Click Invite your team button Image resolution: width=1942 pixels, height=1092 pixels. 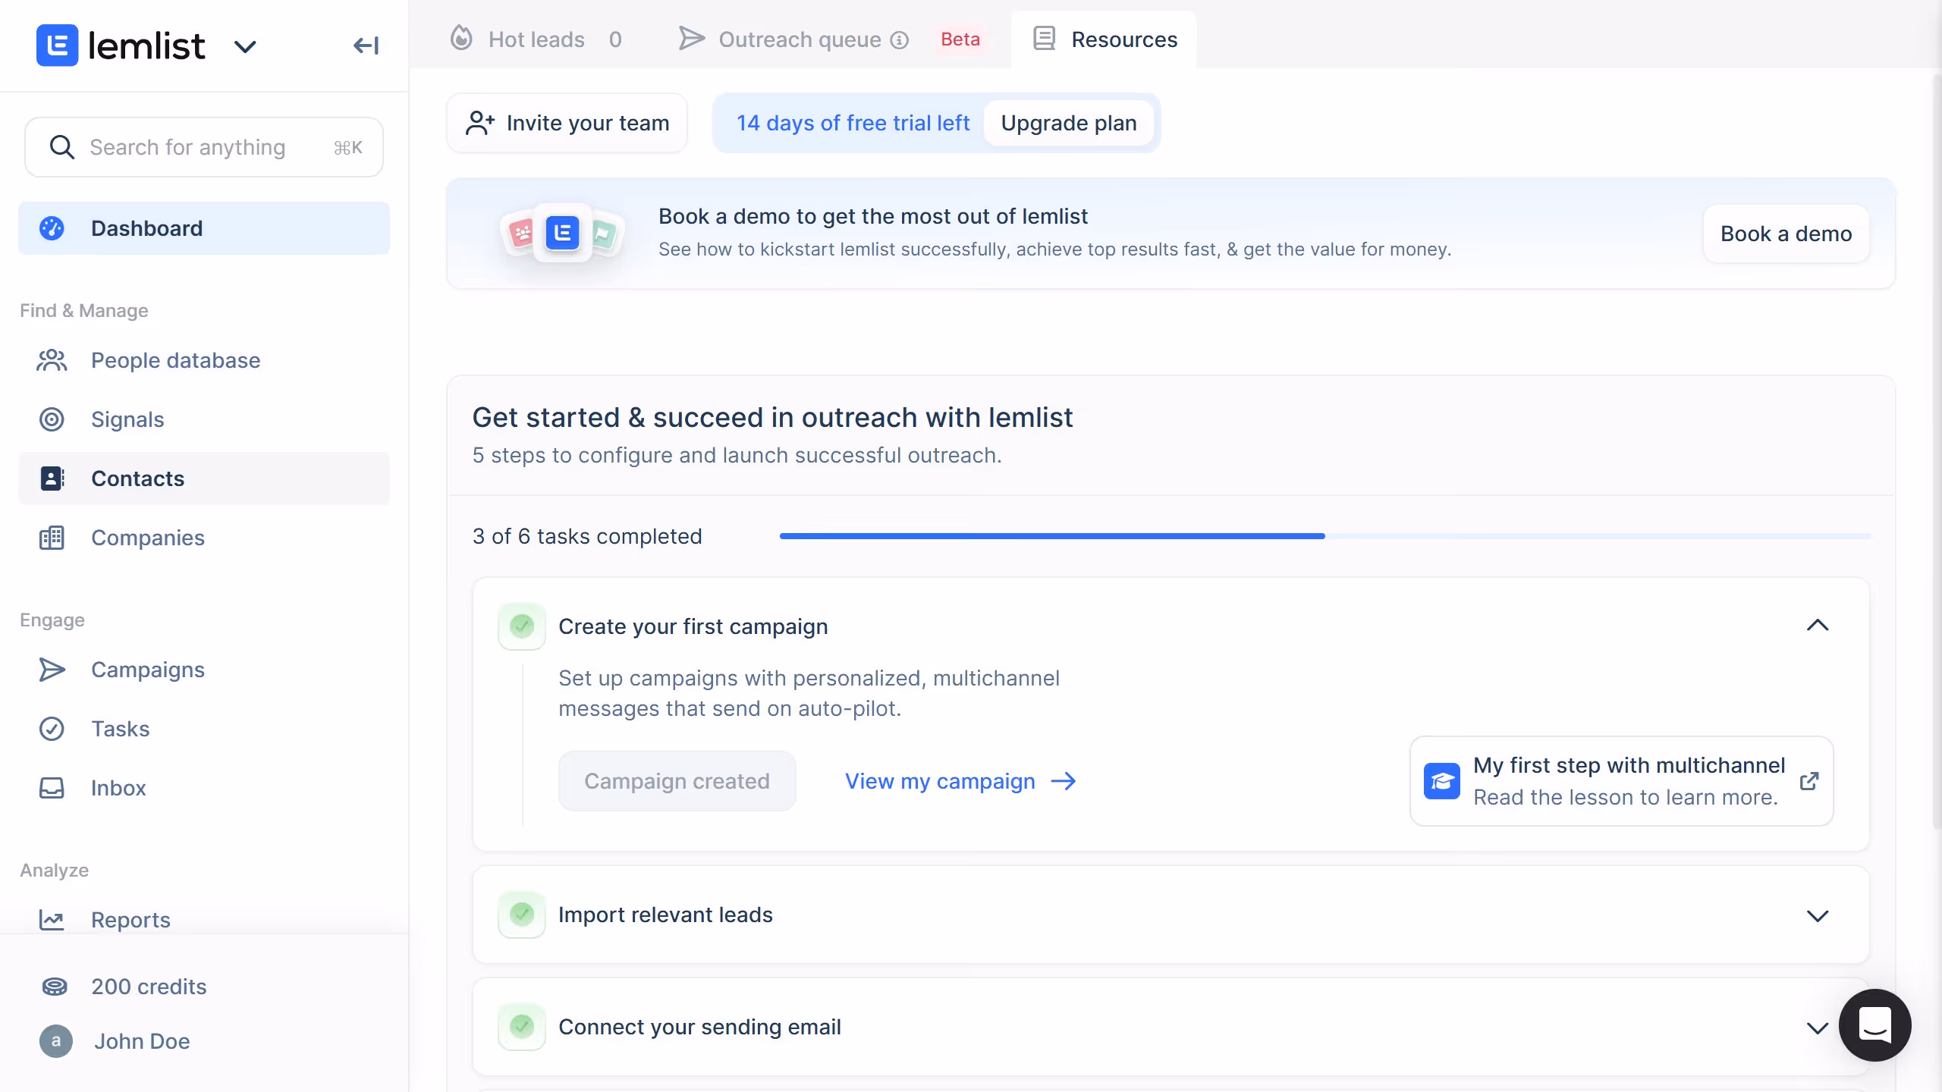[x=567, y=123]
